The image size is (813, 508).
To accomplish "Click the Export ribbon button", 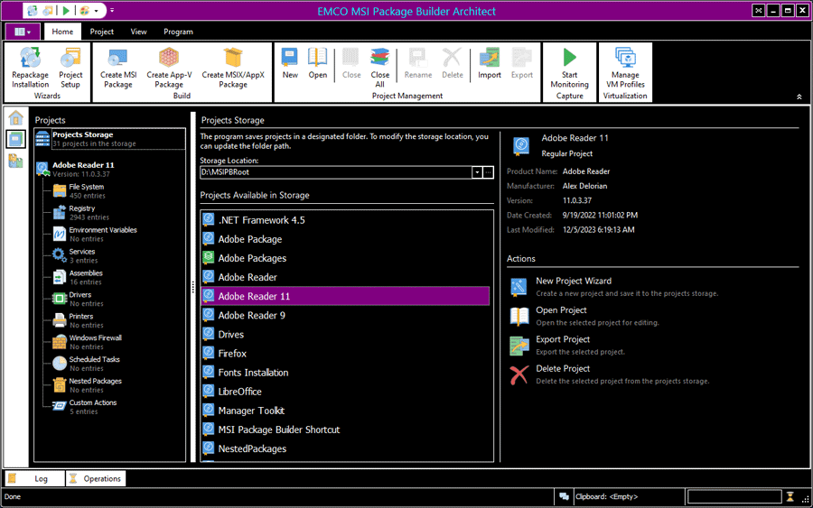I will [x=521, y=63].
